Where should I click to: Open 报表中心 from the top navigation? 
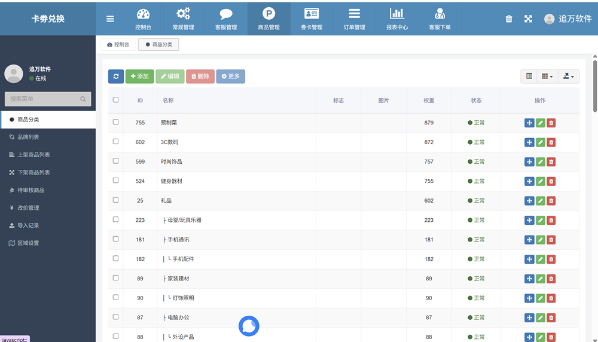[397, 19]
